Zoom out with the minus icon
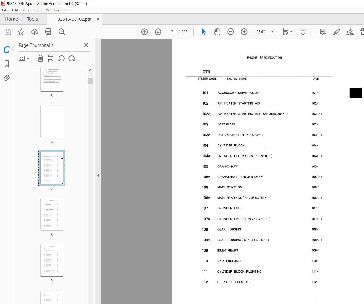The image size is (364, 304). tap(231, 32)
